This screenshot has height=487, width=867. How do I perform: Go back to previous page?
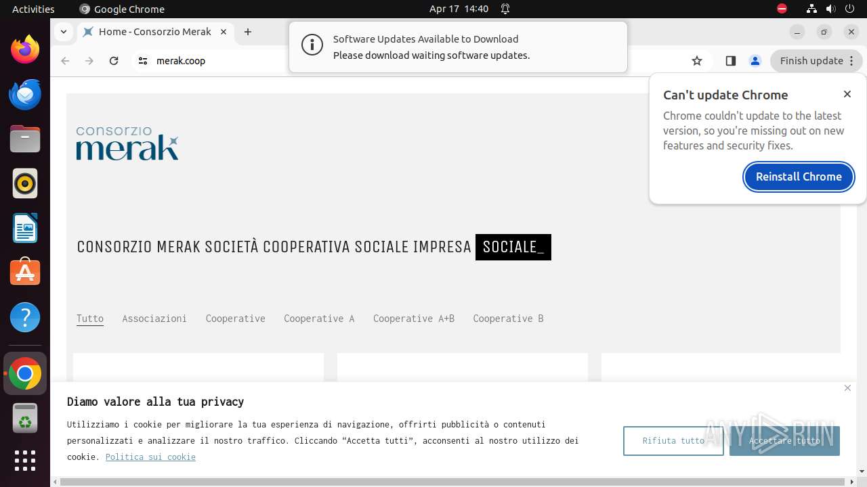pos(65,61)
